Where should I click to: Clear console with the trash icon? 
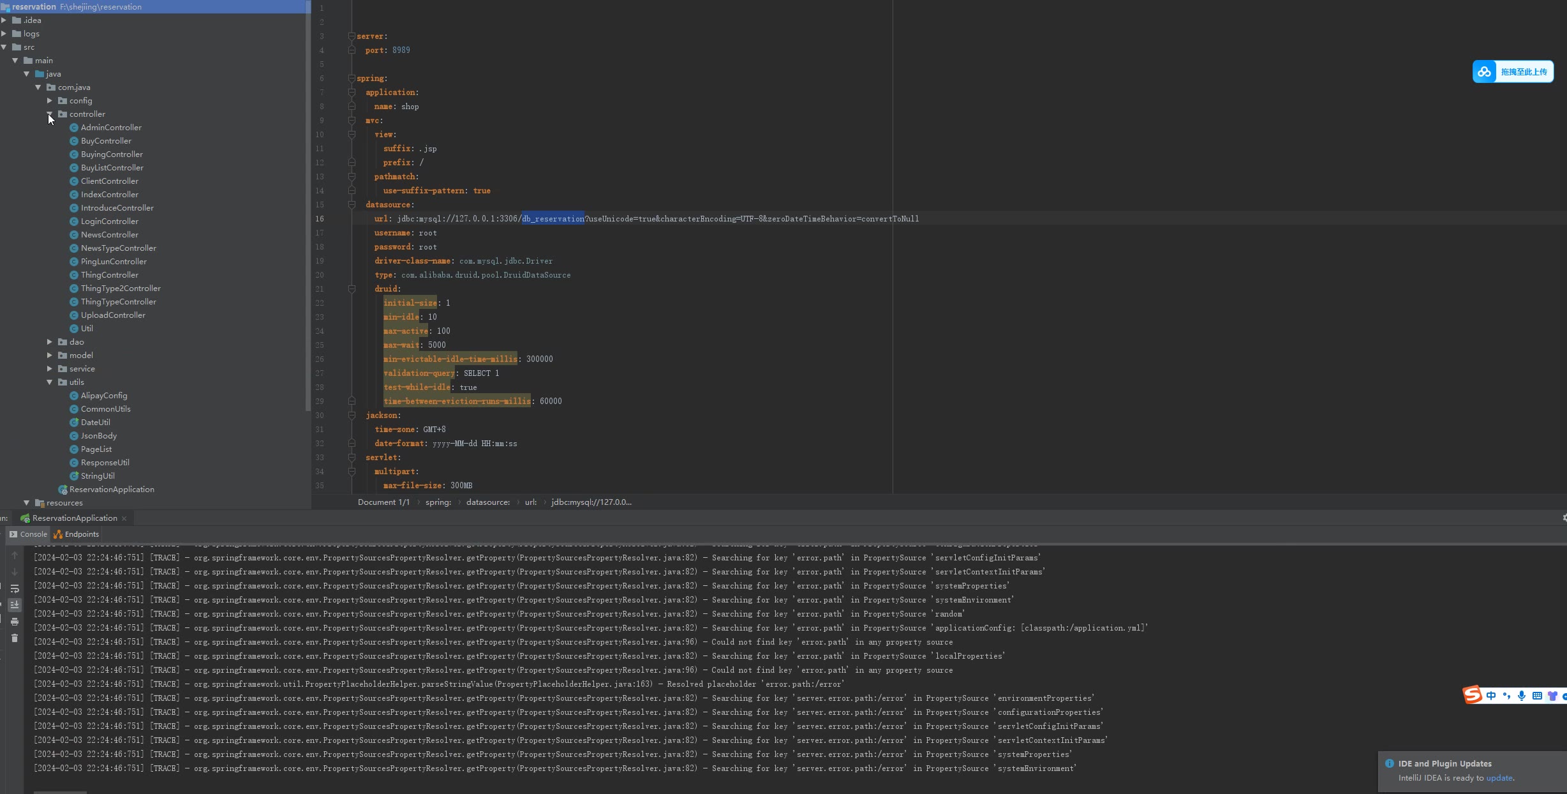pos(15,638)
